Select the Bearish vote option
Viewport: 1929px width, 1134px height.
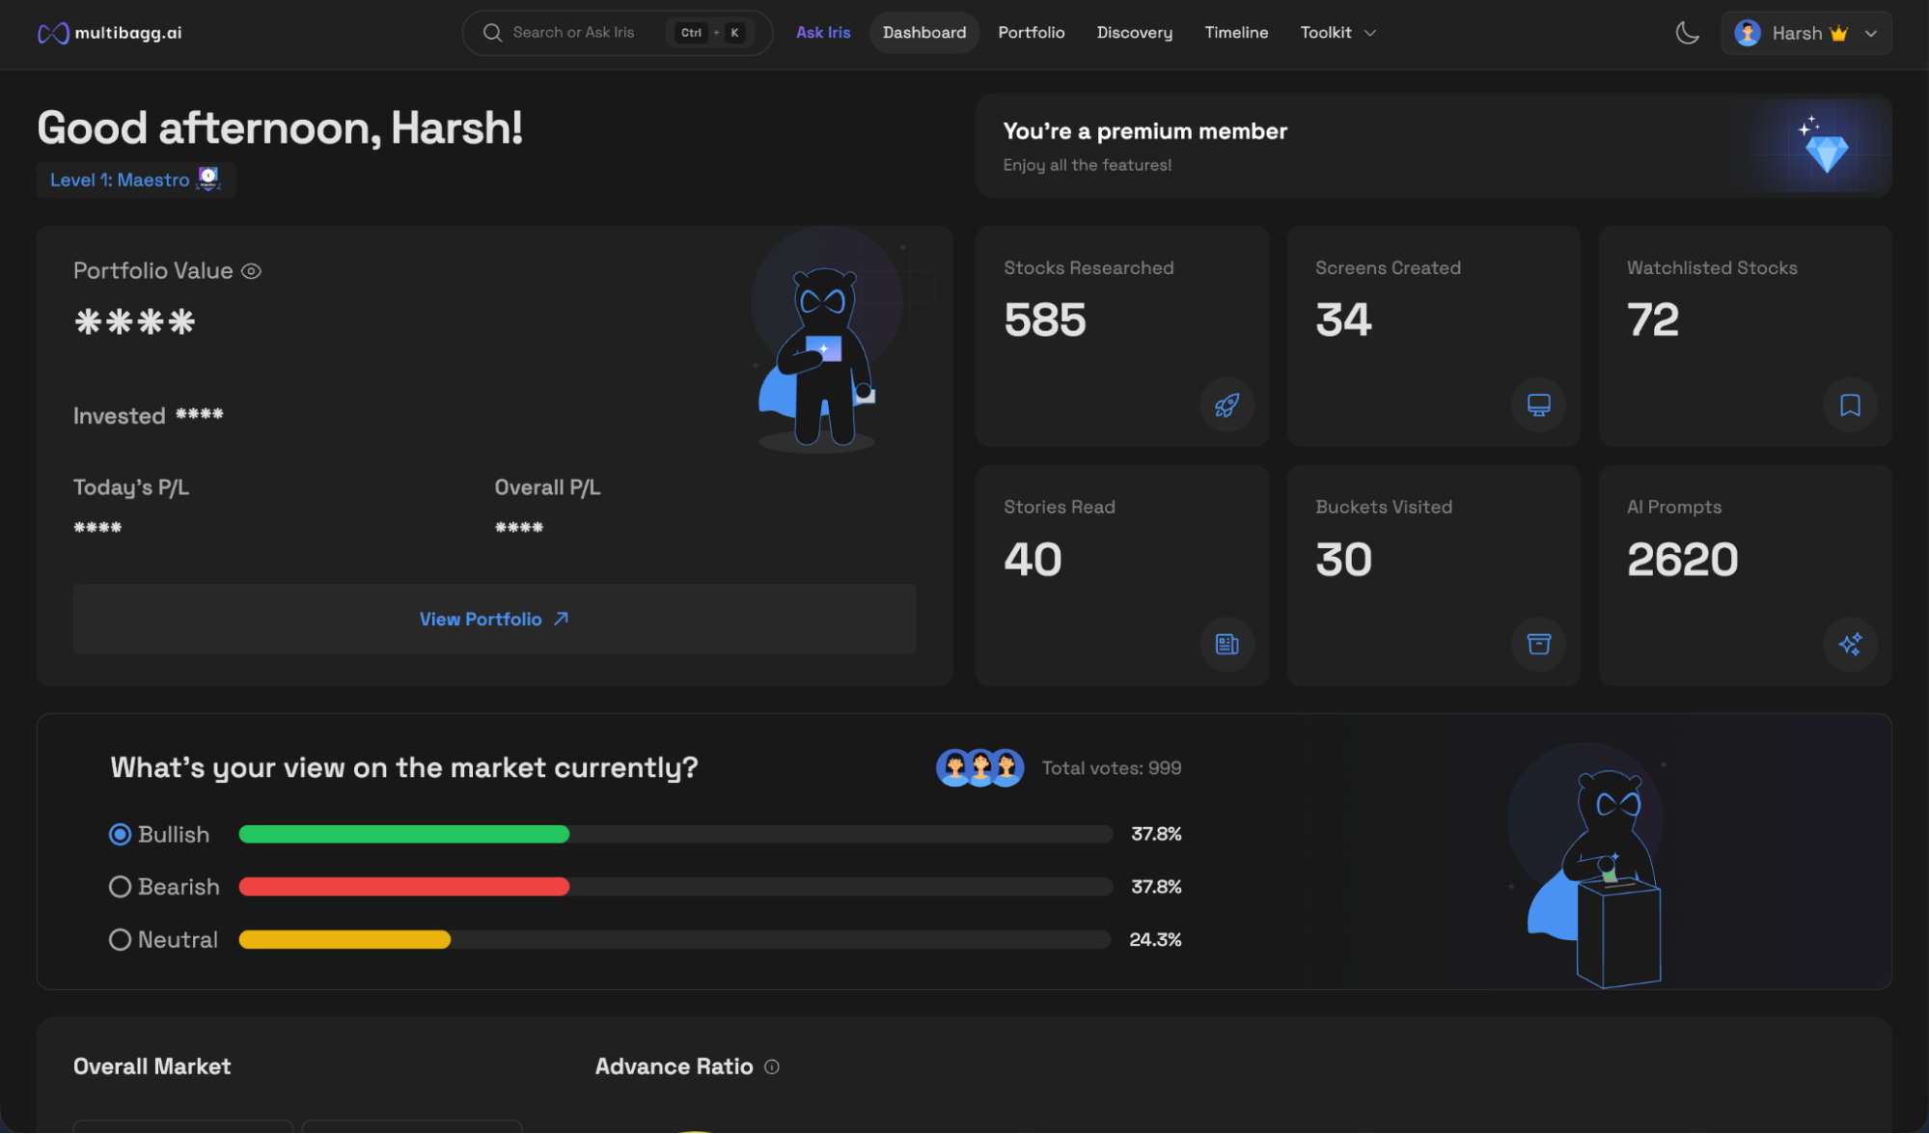120,887
